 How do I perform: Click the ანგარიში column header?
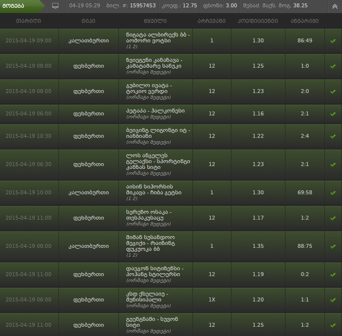[304, 21]
